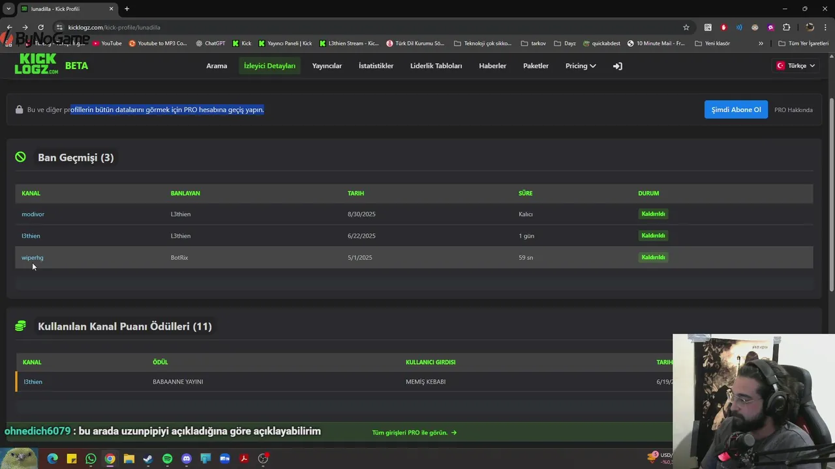The width and height of the screenshot is (835, 469).
Task: Open the L3thien Stream bookmark
Action: [349, 44]
